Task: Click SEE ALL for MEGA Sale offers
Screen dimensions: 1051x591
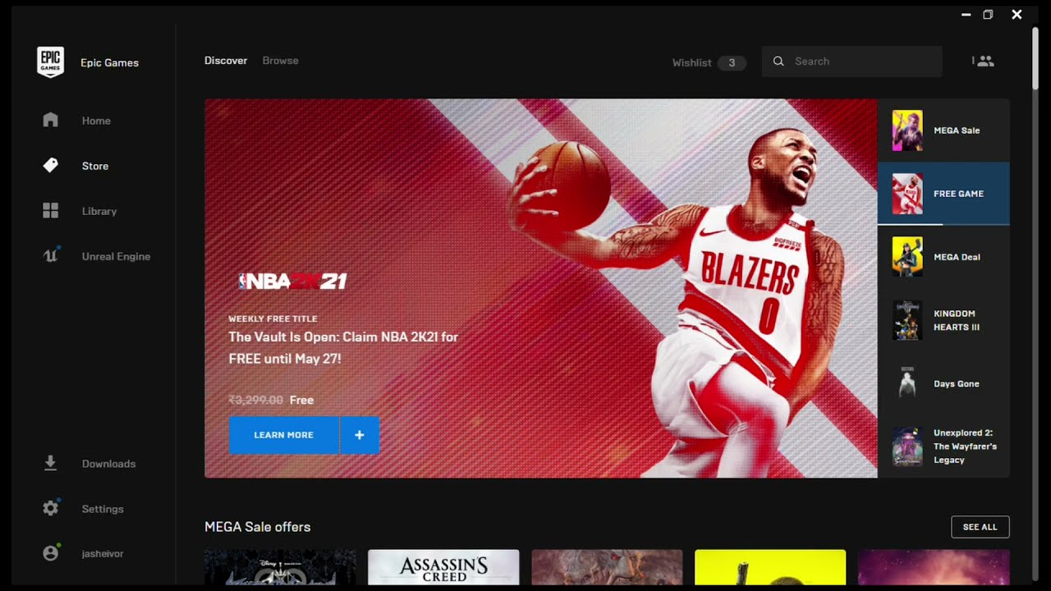Action: (x=980, y=527)
